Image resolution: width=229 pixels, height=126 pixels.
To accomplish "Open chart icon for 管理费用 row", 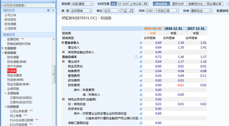I will coord(141,75).
